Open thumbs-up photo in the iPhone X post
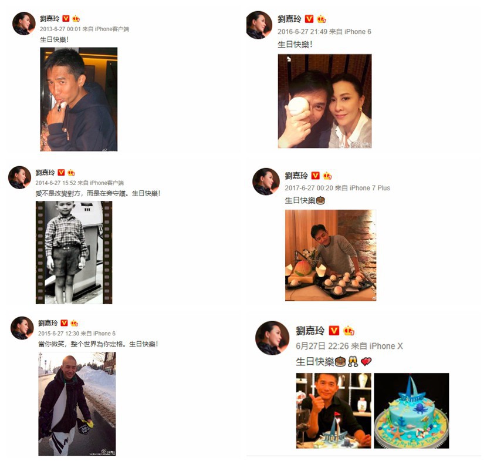The width and height of the screenshot is (487, 464). (x=334, y=411)
